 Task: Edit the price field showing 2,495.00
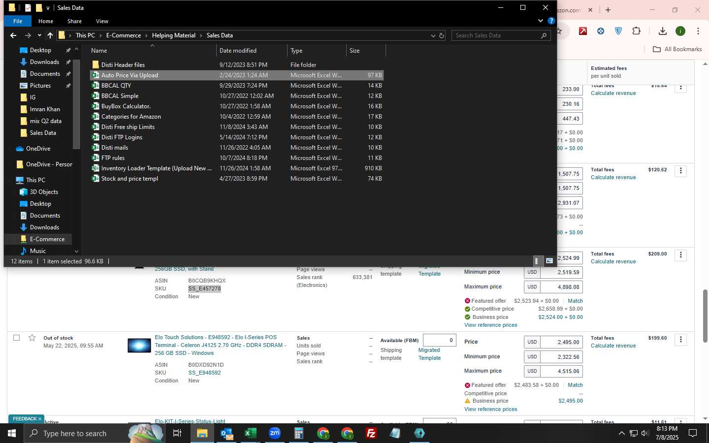561,342
